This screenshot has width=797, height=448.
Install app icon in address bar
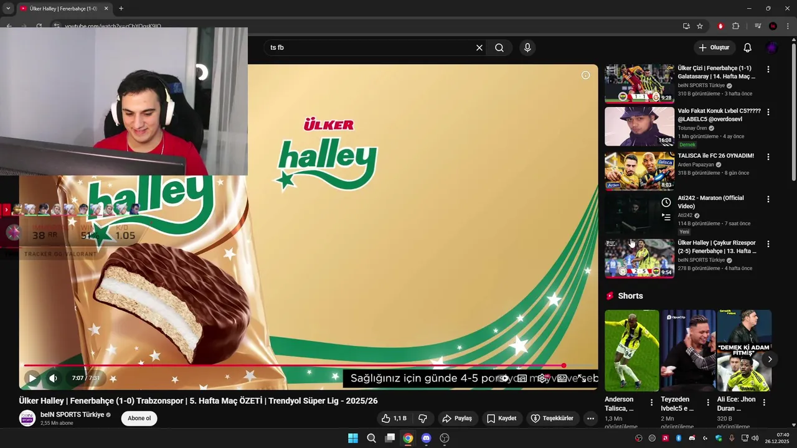click(686, 26)
